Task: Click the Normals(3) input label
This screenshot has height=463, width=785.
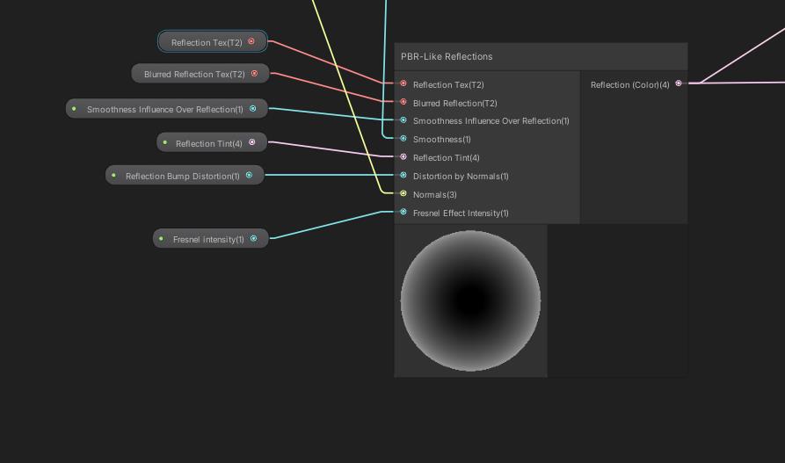Action: coord(434,195)
